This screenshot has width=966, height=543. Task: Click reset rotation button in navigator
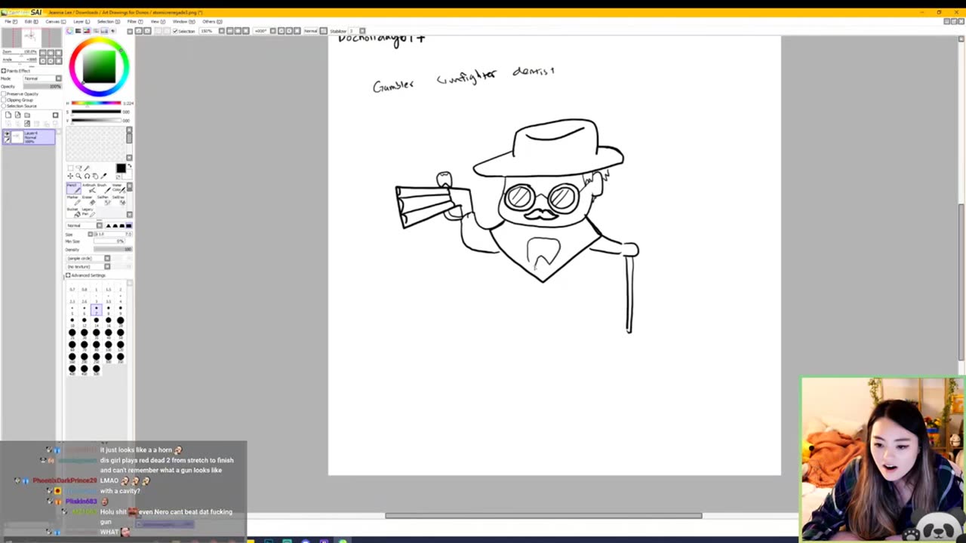(x=59, y=61)
